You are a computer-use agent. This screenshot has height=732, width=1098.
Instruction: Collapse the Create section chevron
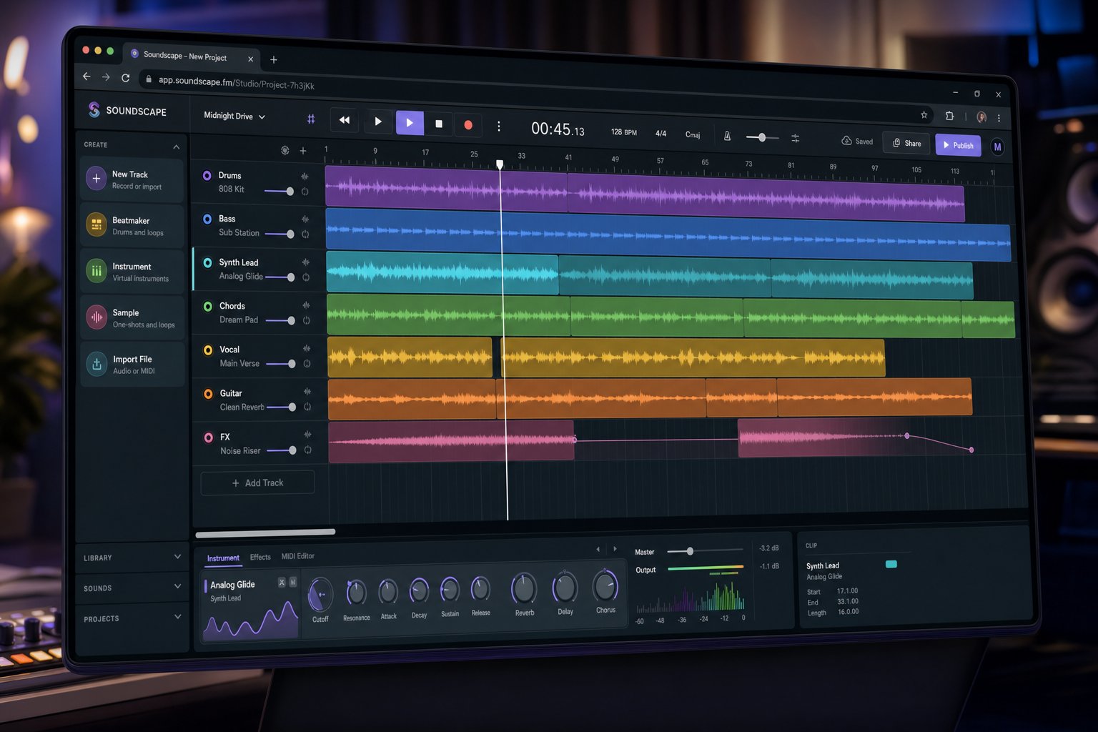pyautogui.click(x=177, y=147)
